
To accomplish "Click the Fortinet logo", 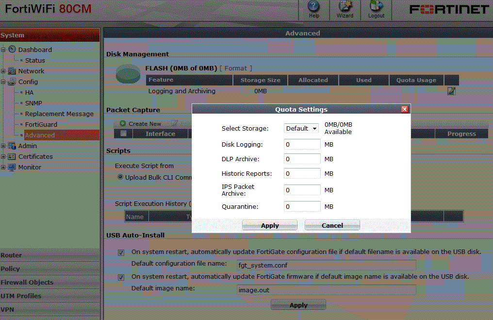I will [x=449, y=9].
